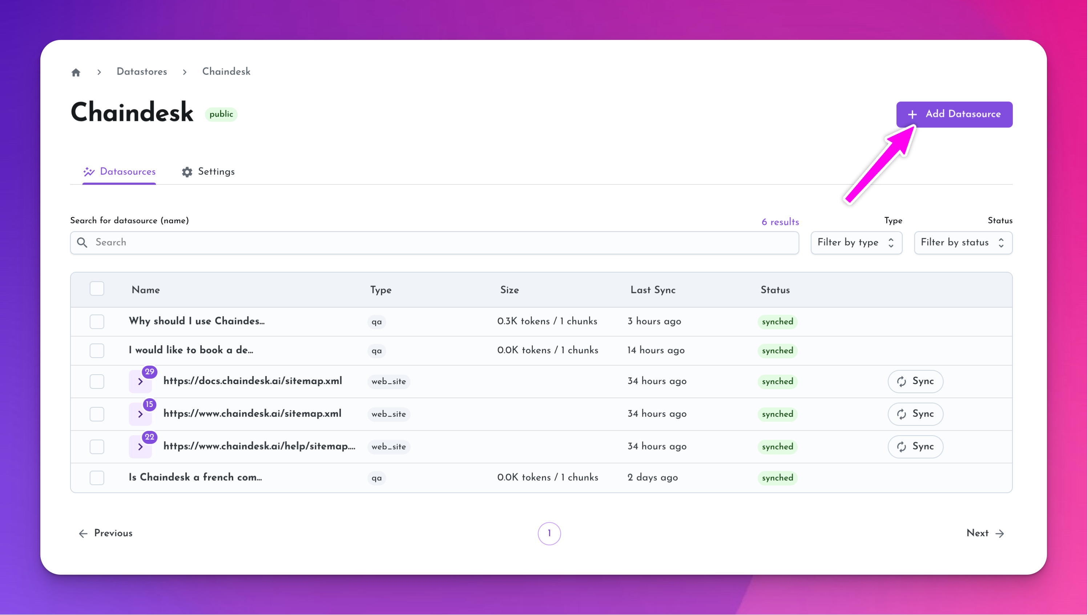
Task: Click sync icon for docs.chaindesk.ai sitemap row
Action: (901, 382)
